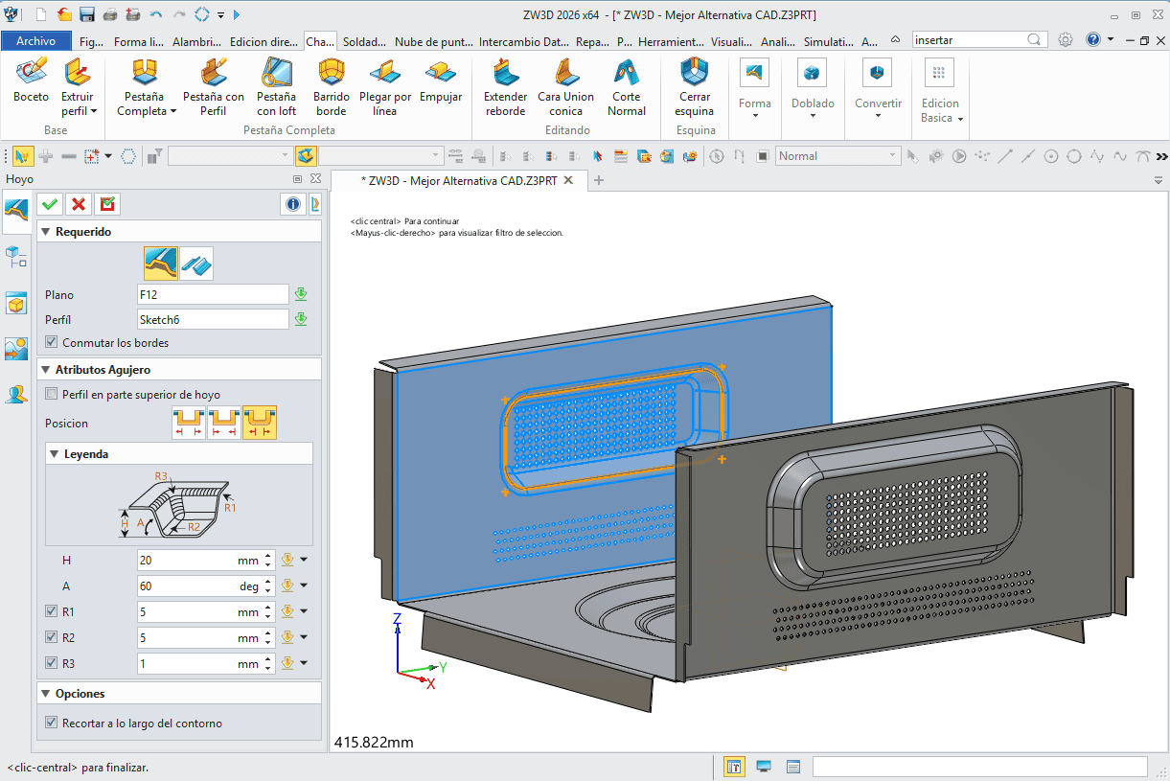The image size is (1170, 781).
Task: Select the first hole type icon under Requerido
Action: point(161,263)
